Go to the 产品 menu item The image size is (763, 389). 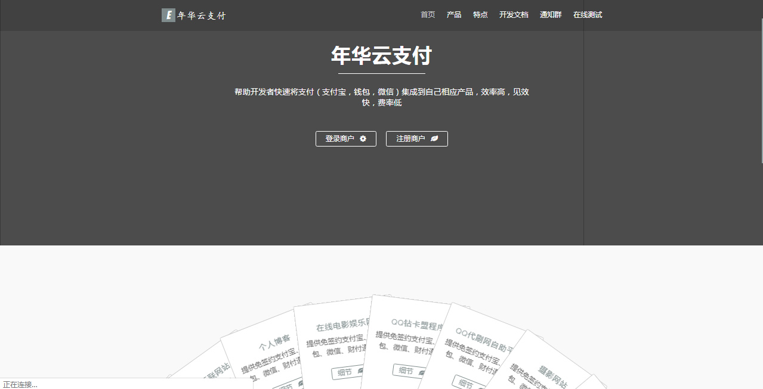[x=454, y=15]
